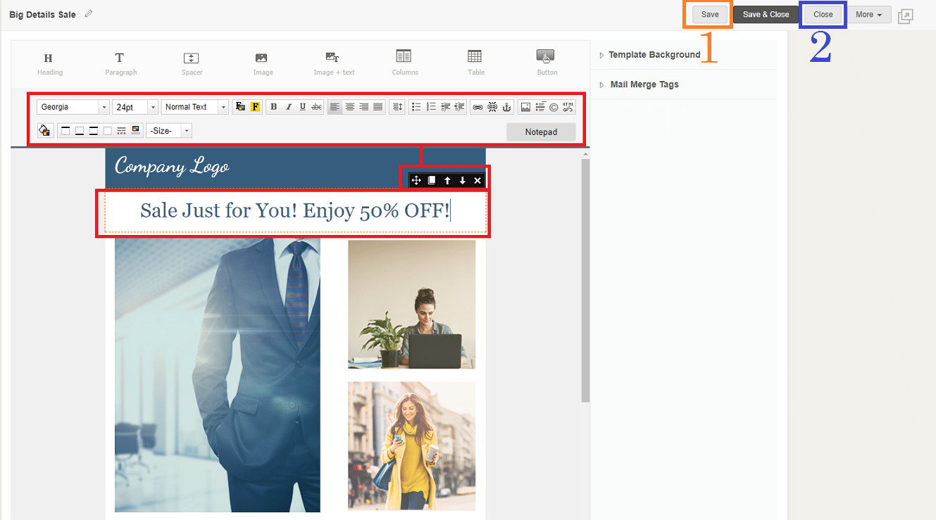The height and width of the screenshot is (520, 936).
Task: Toggle underline formatting
Action: pyautogui.click(x=303, y=107)
